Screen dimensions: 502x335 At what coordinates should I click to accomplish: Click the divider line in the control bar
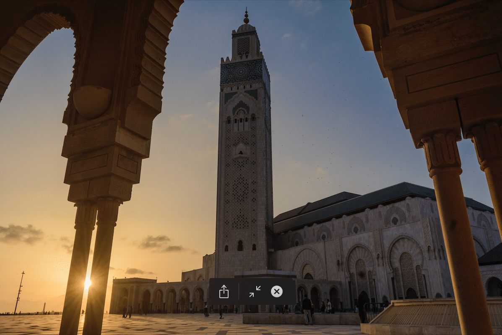(239, 291)
